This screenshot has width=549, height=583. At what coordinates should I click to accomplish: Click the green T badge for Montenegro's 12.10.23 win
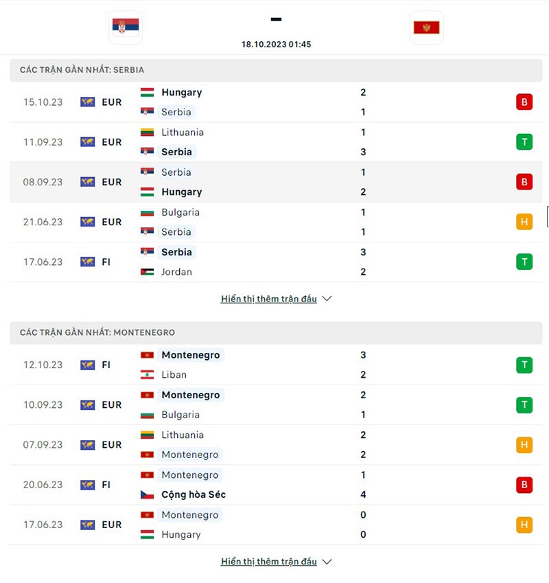coord(524,365)
